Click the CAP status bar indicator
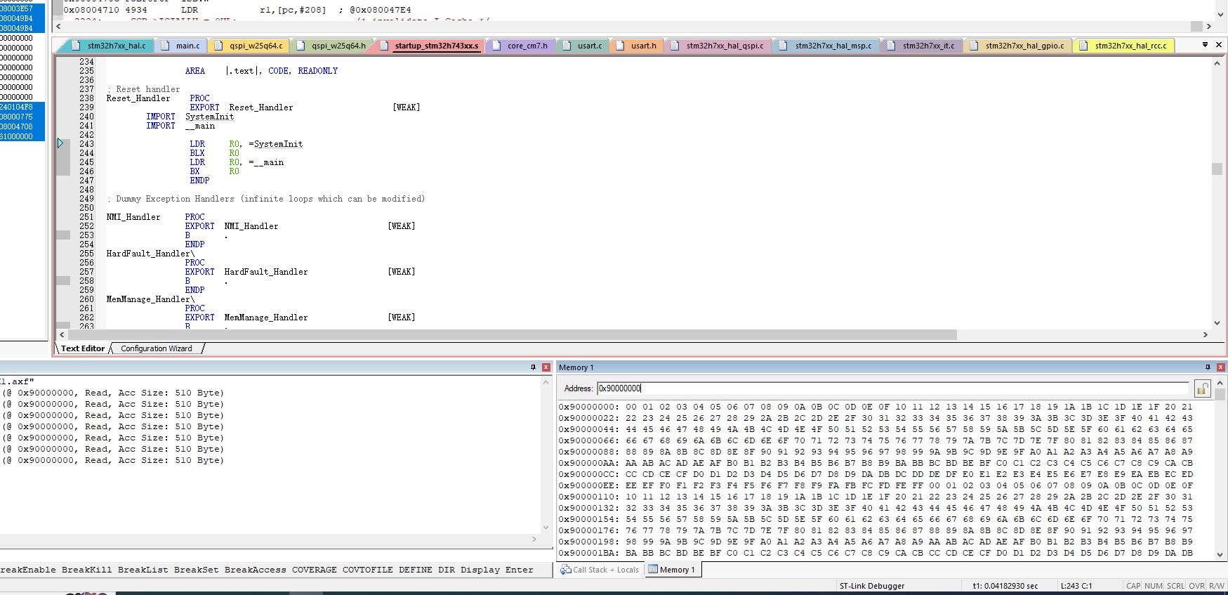The image size is (1228, 595). coord(1133,586)
